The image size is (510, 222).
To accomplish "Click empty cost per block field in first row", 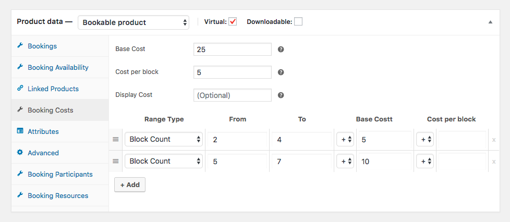I will tap(462, 140).
